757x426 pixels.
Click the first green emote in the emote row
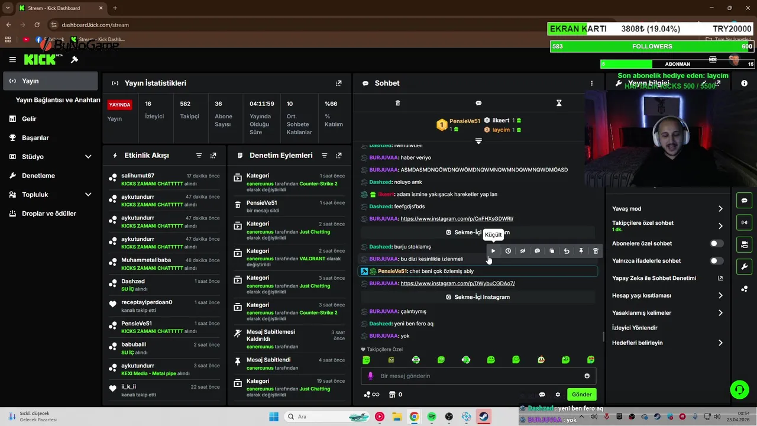[x=366, y=360]
